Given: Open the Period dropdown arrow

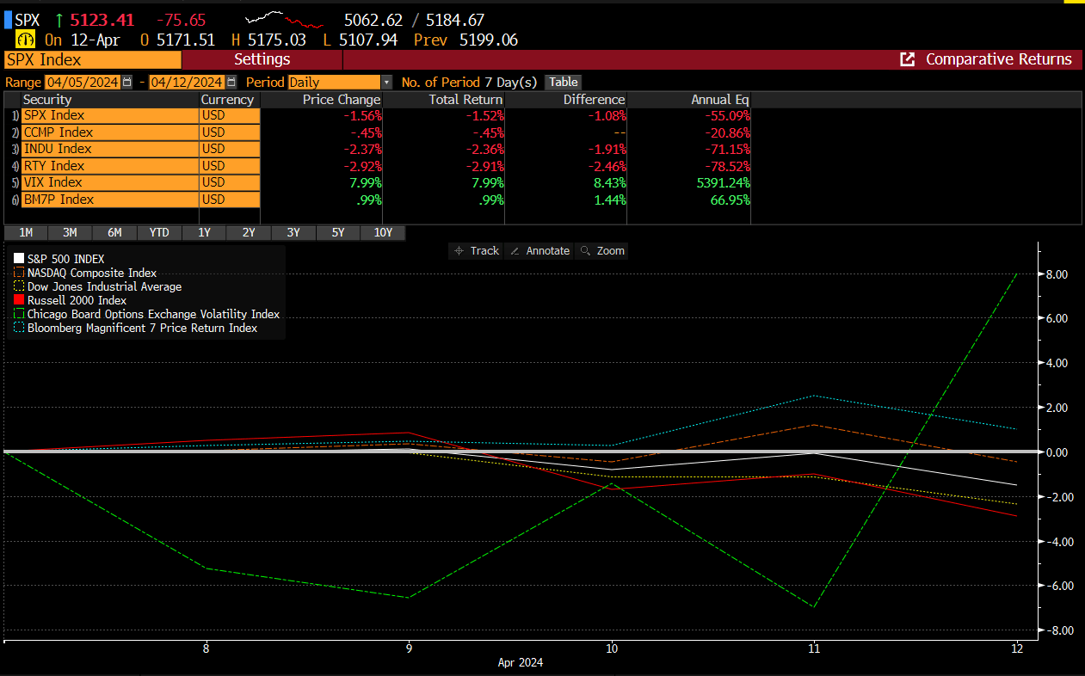Looking at the screenshot, I should tap(386, 82).
